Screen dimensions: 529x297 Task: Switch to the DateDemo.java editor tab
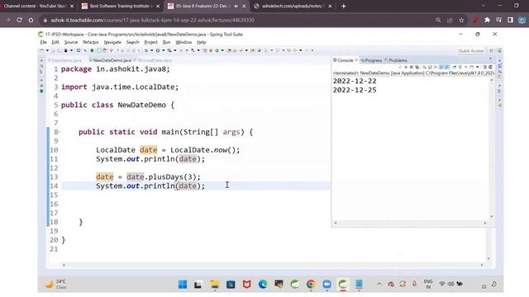[x=65, y=60]
